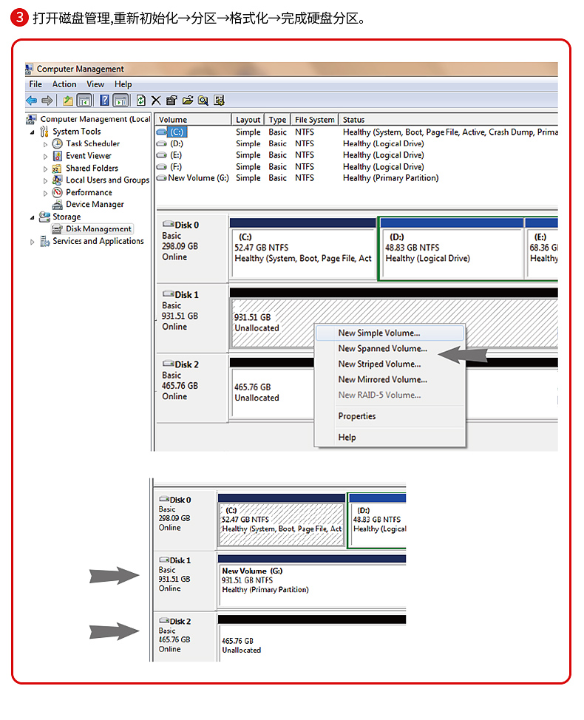
Task: Sort by the Type column header
Action: coord(277,120)
